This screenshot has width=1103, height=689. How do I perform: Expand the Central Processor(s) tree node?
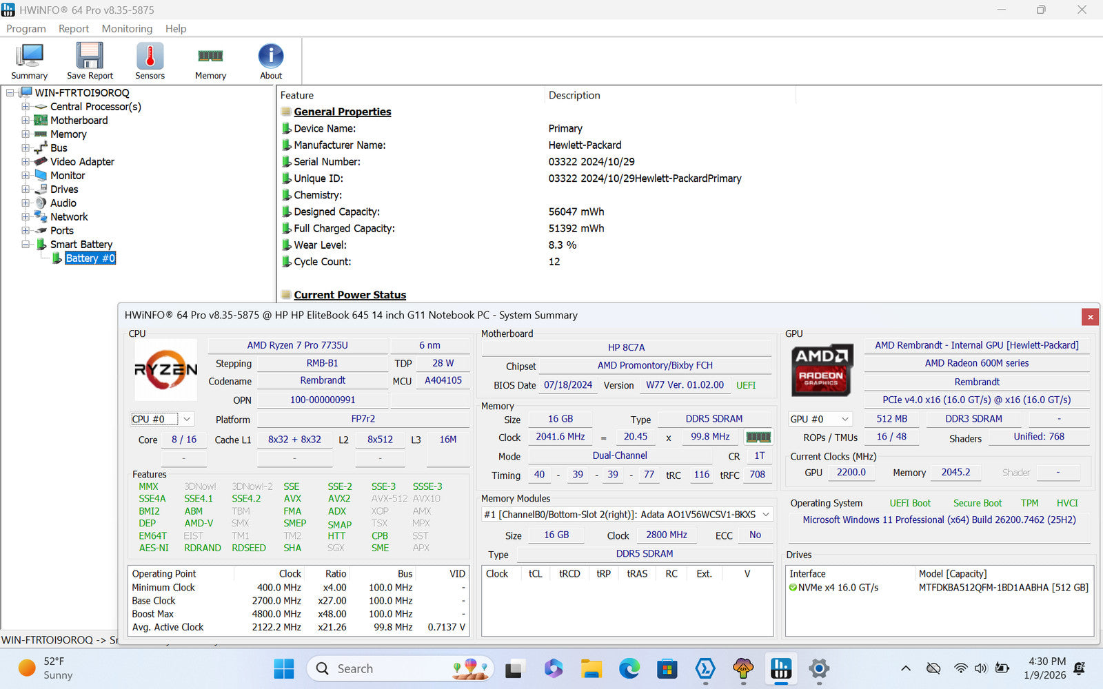(26, 107)
